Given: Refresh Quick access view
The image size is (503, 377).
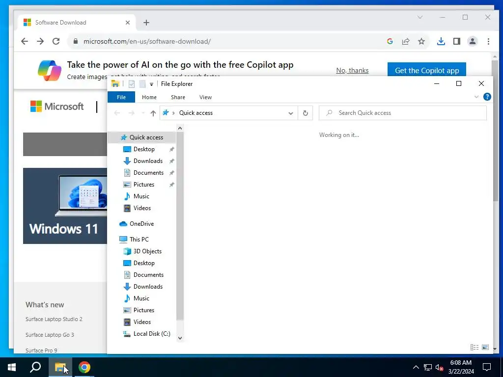Looking at the screenshot, I should click(306, 113).
